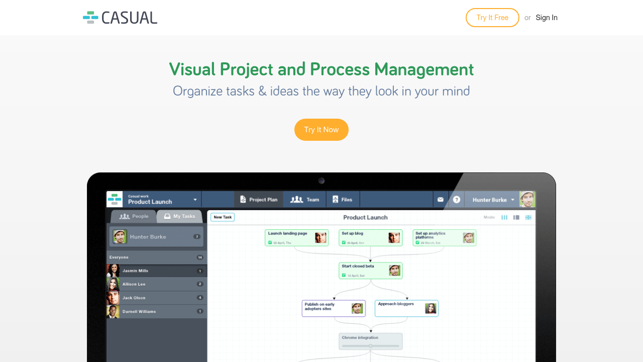Adjust the Chrome integration progress slider
This screenshot has width=643, height=362.
[371, 346]
